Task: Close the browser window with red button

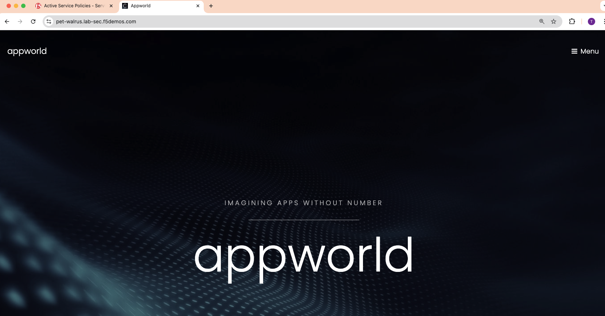Action: 9,6
